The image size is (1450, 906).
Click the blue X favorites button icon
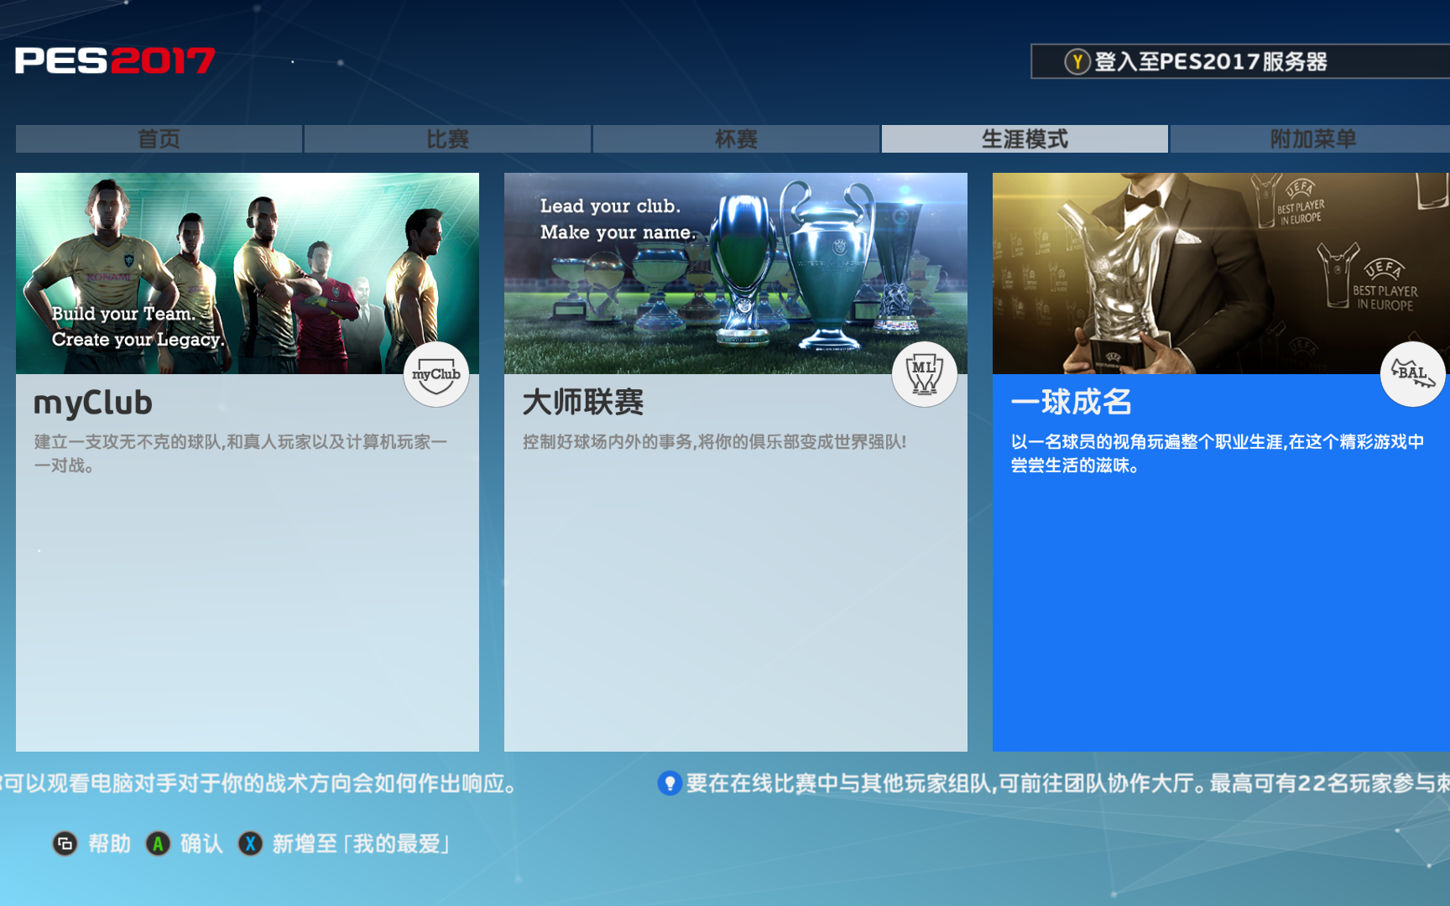pyautogui.click(x=250, y=844)
